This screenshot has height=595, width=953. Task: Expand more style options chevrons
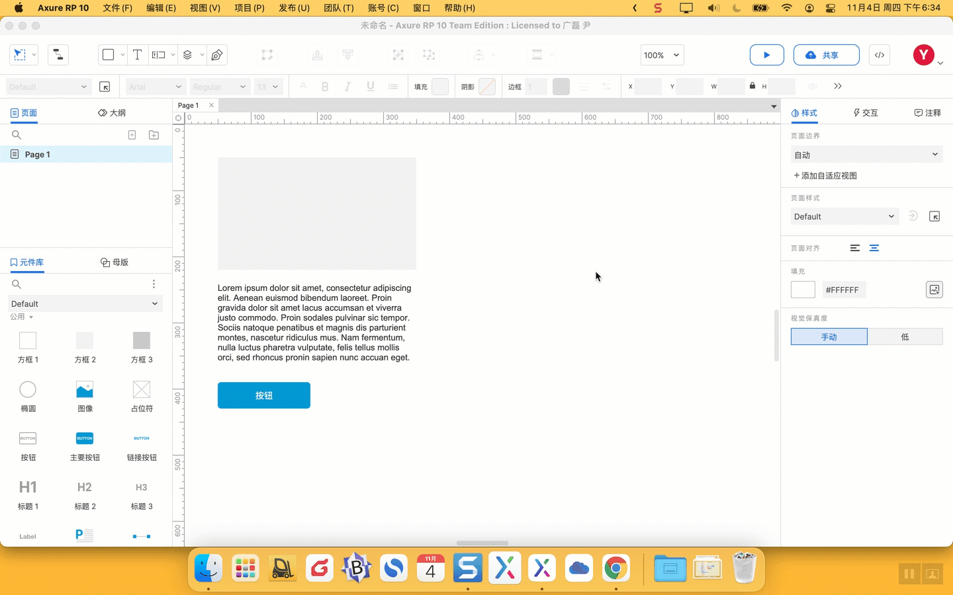[x=838, y=86]
